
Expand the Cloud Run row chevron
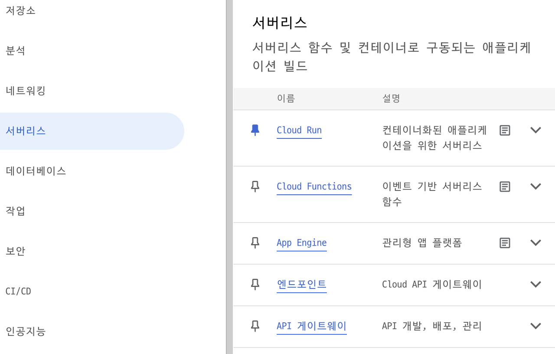coord(536,130)
